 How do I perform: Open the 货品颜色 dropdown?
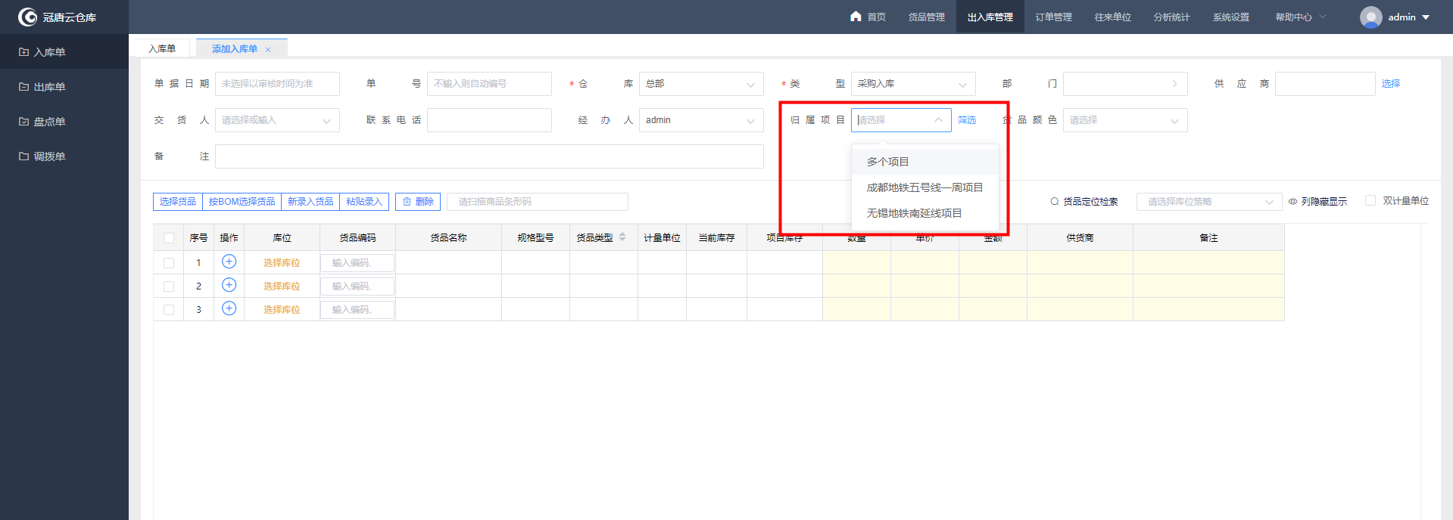point(1125,120)
